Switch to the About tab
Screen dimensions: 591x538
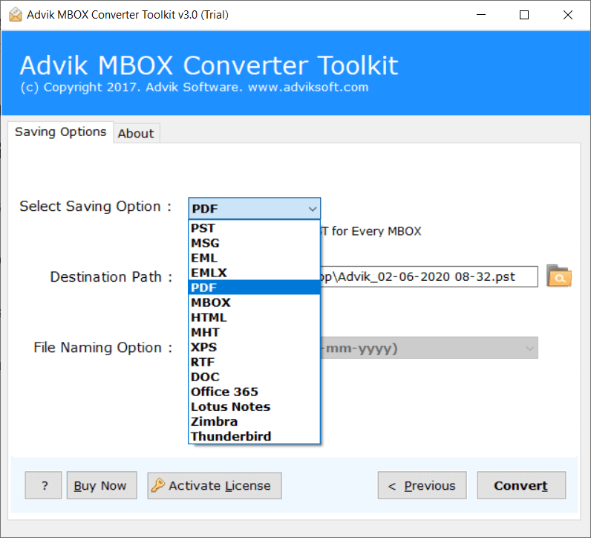click(x=136, y=133)
